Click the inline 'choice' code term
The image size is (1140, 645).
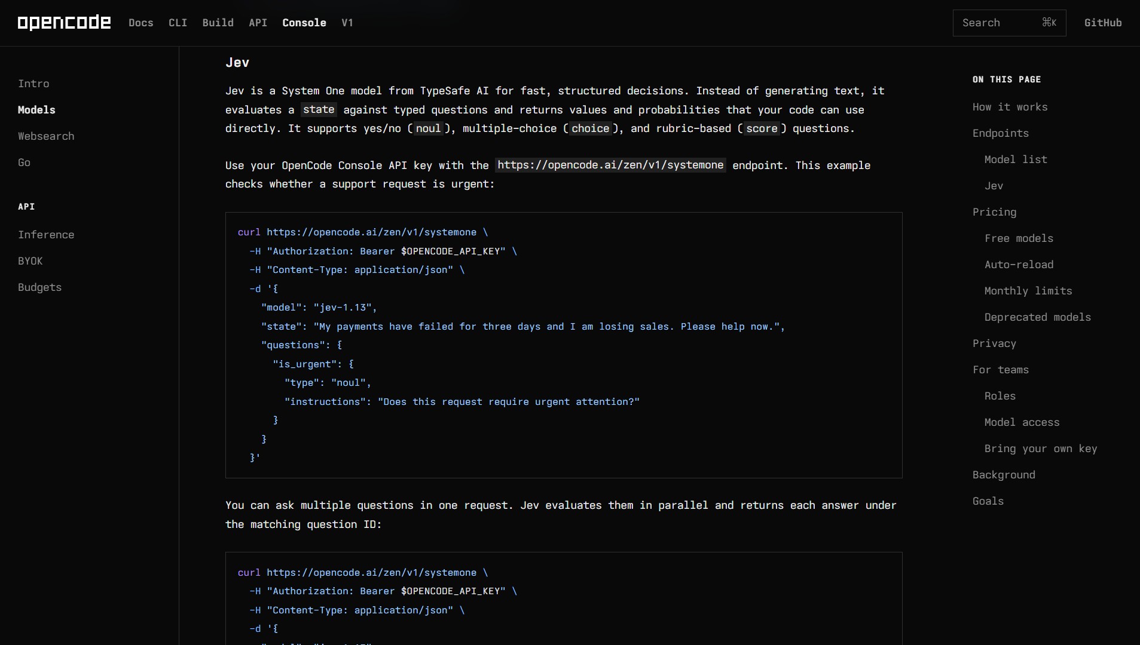[x=590, y=128]
